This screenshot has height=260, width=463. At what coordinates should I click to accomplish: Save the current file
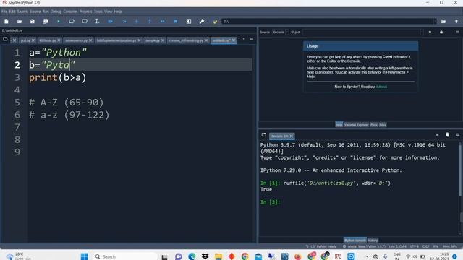pyautogui.click(x=32, y=21)
